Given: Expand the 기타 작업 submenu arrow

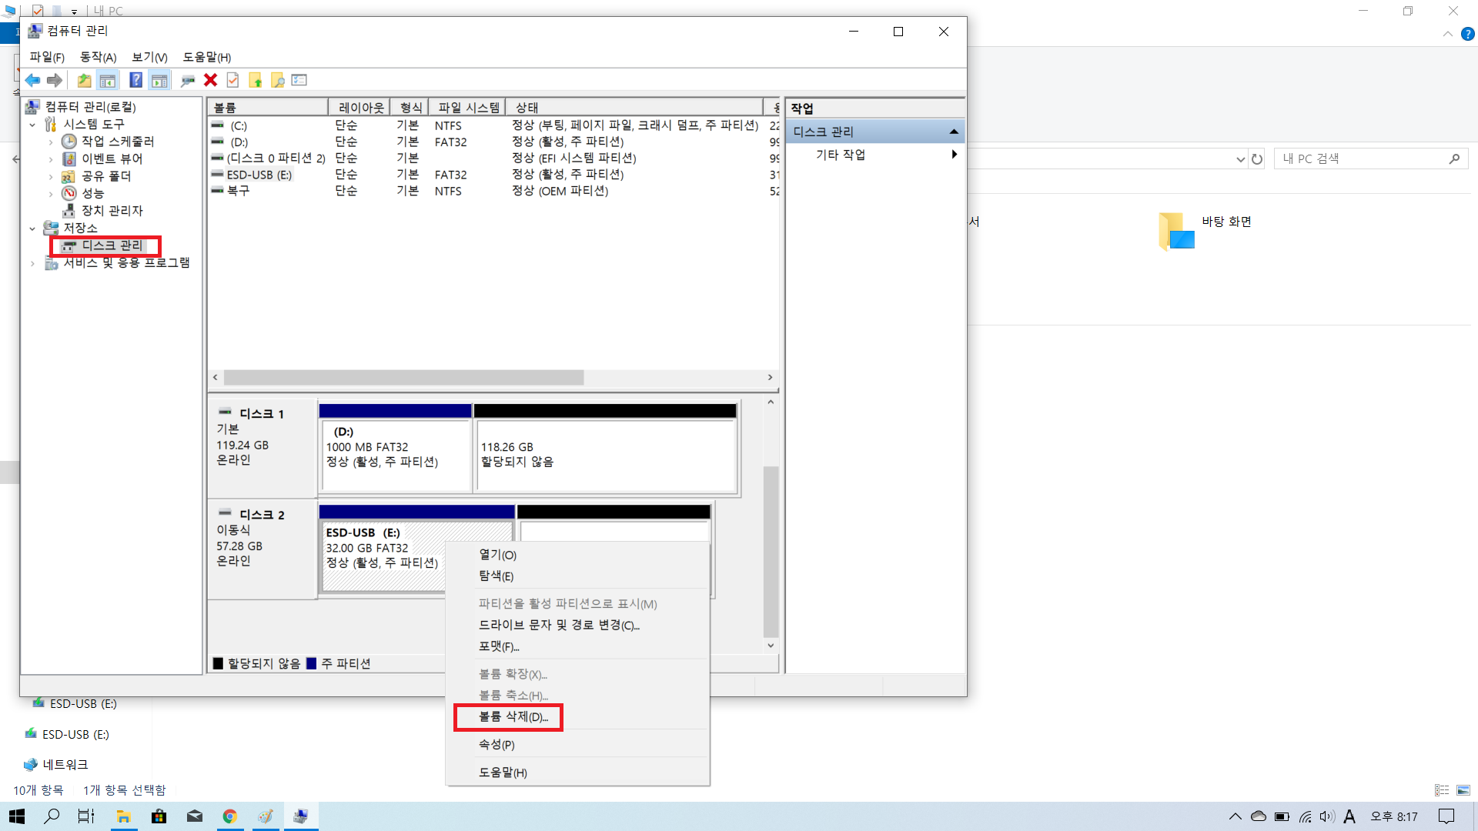Looking at the screenshot, I should pyautogui.click(x=954, y=155).
